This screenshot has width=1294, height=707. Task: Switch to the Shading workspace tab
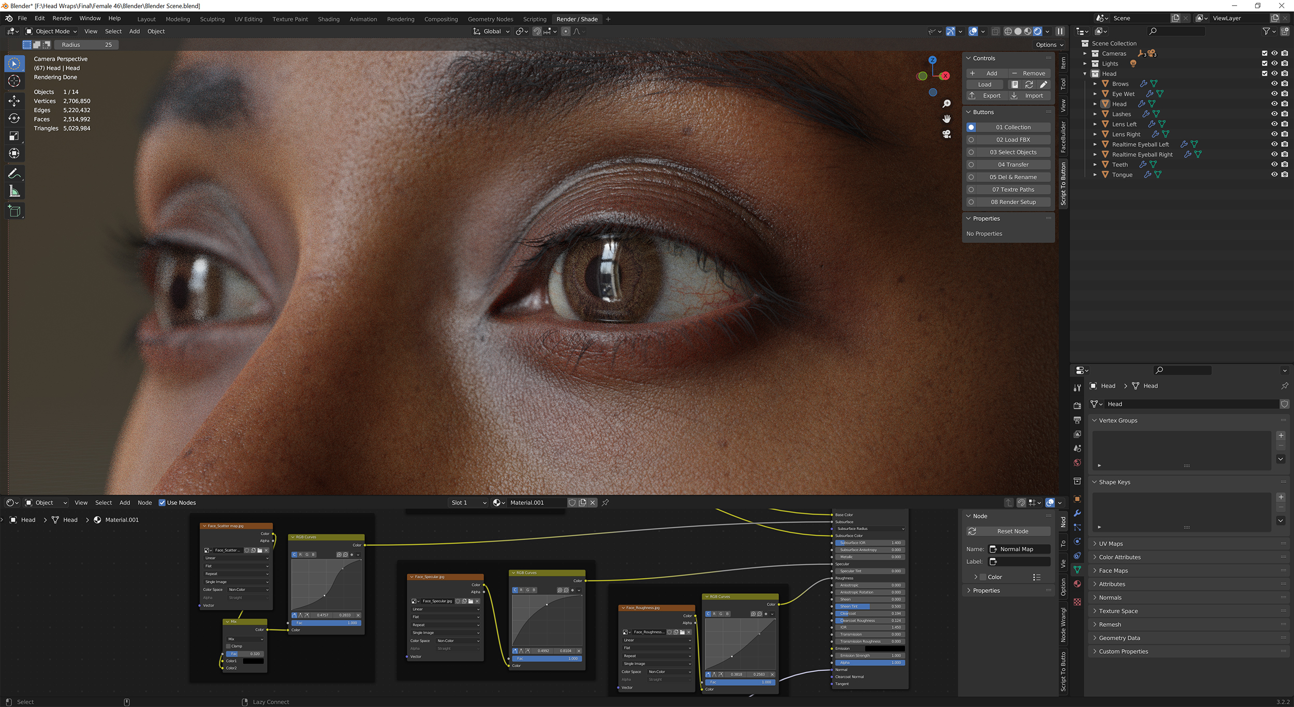click(329, 19)
